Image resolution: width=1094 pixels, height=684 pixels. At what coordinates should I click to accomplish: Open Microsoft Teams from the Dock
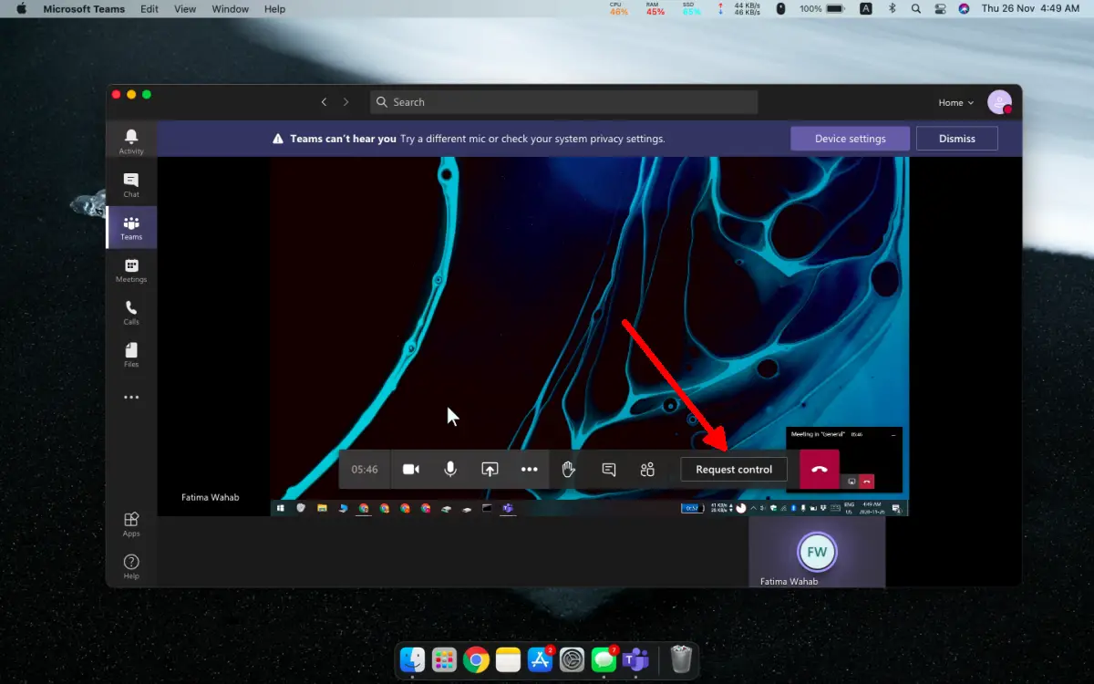point(635,658)
